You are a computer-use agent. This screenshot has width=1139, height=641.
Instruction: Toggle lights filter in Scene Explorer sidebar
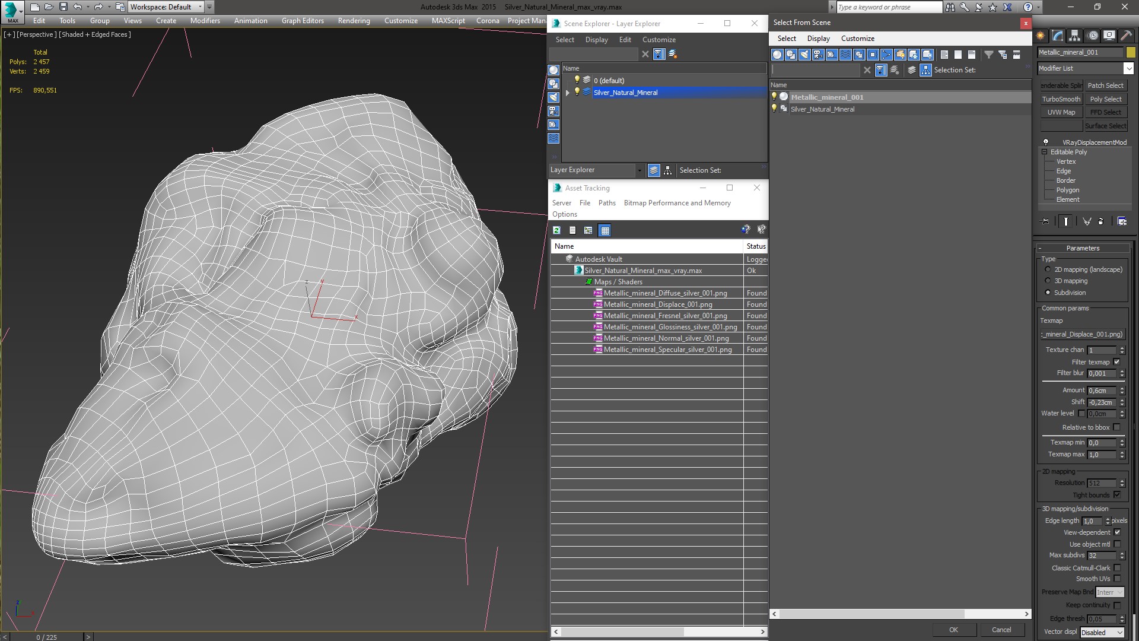pyautogui.click(x=553, y=97)
